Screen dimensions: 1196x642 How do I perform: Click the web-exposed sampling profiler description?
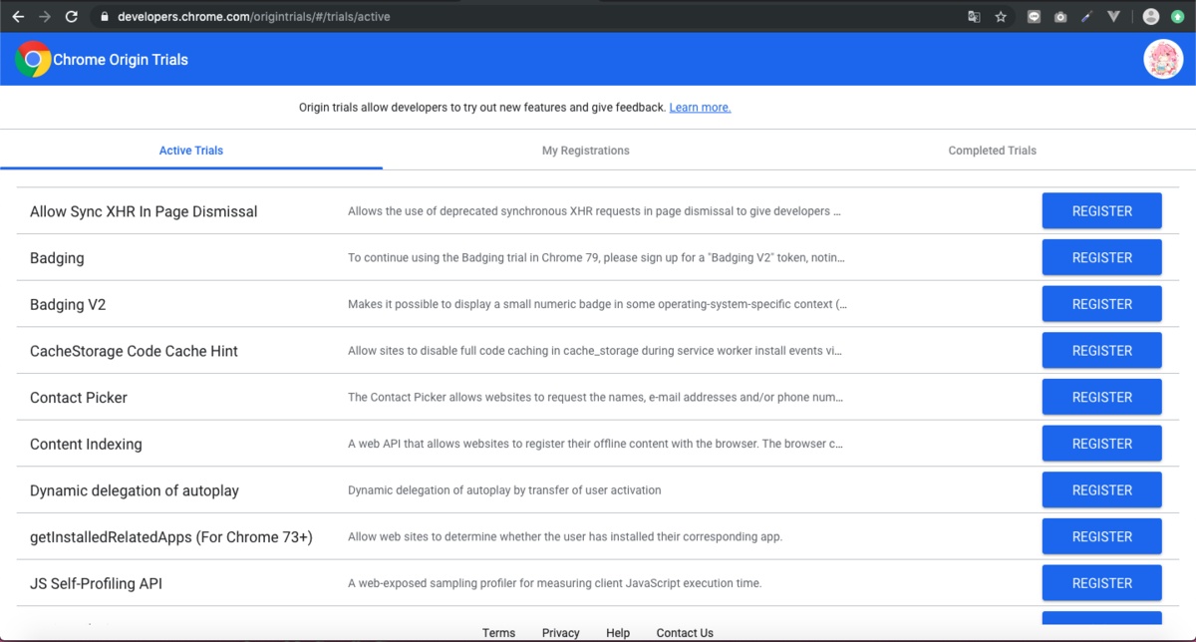coord(555,583)
